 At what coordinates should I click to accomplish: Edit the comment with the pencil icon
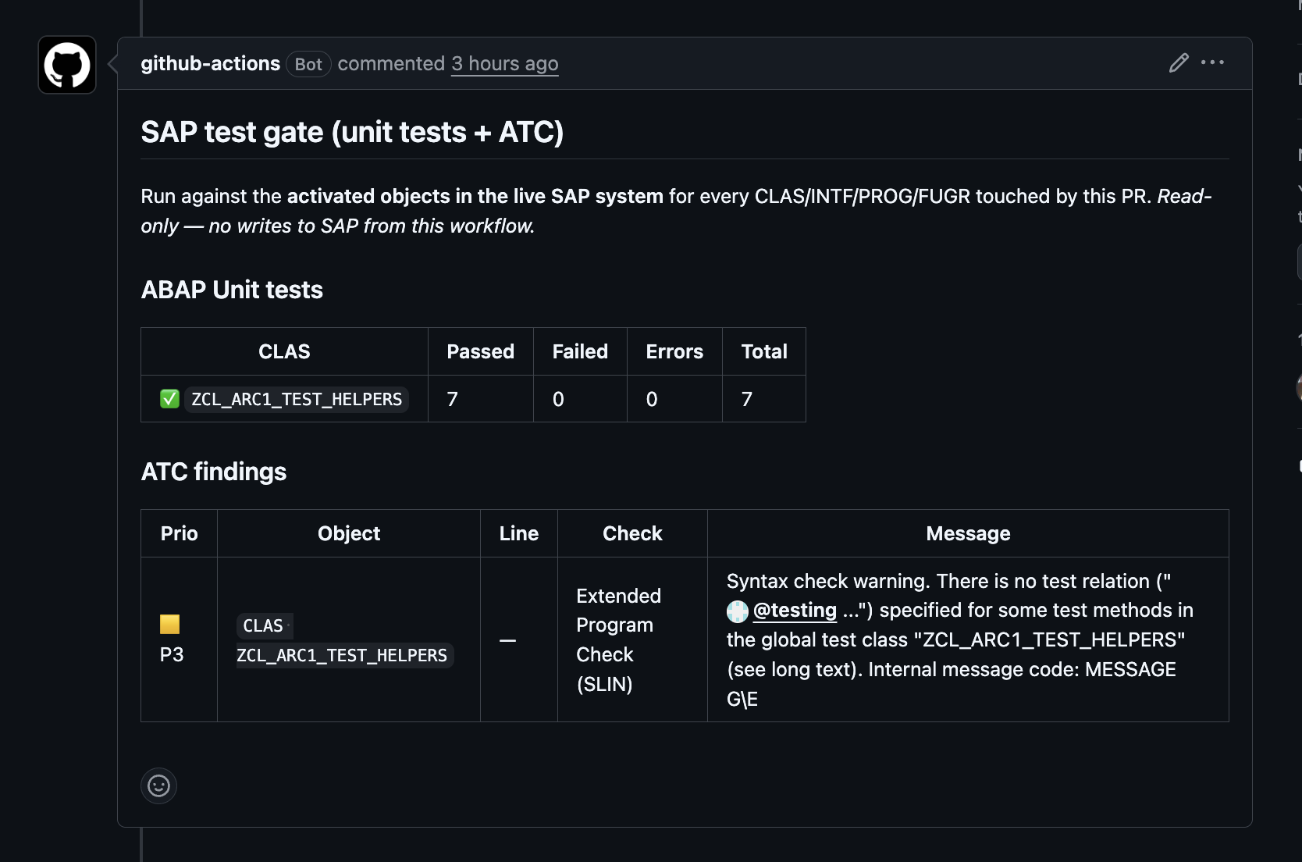click(1179, 63)
